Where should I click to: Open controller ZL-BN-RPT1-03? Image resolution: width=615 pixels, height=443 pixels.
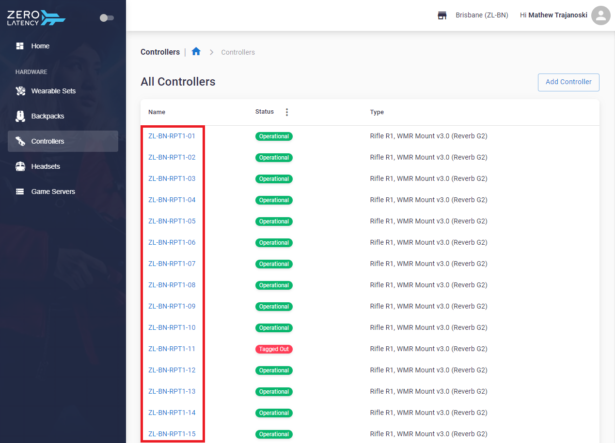point(172,178)
